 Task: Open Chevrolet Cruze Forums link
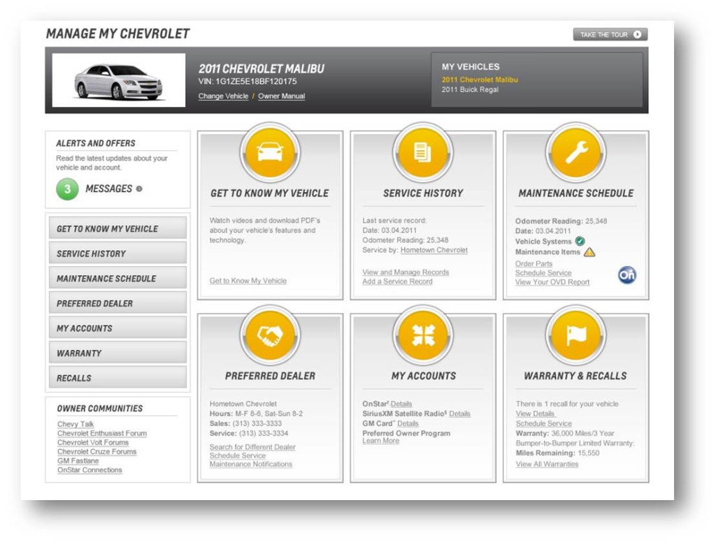click(96, 451)
